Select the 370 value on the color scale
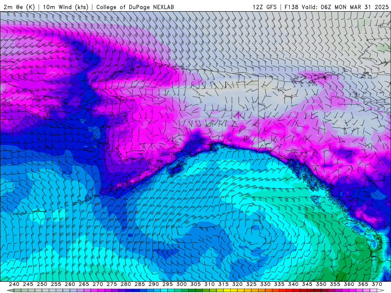 tap(377, 284)
